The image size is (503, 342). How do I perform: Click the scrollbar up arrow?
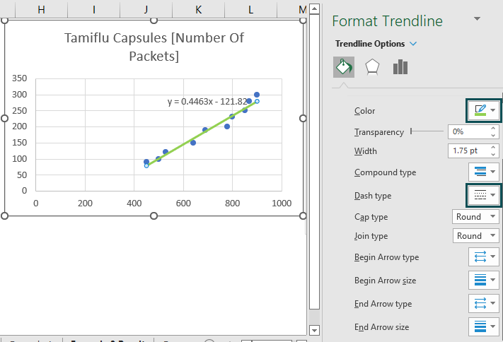(x=314, y=9)
